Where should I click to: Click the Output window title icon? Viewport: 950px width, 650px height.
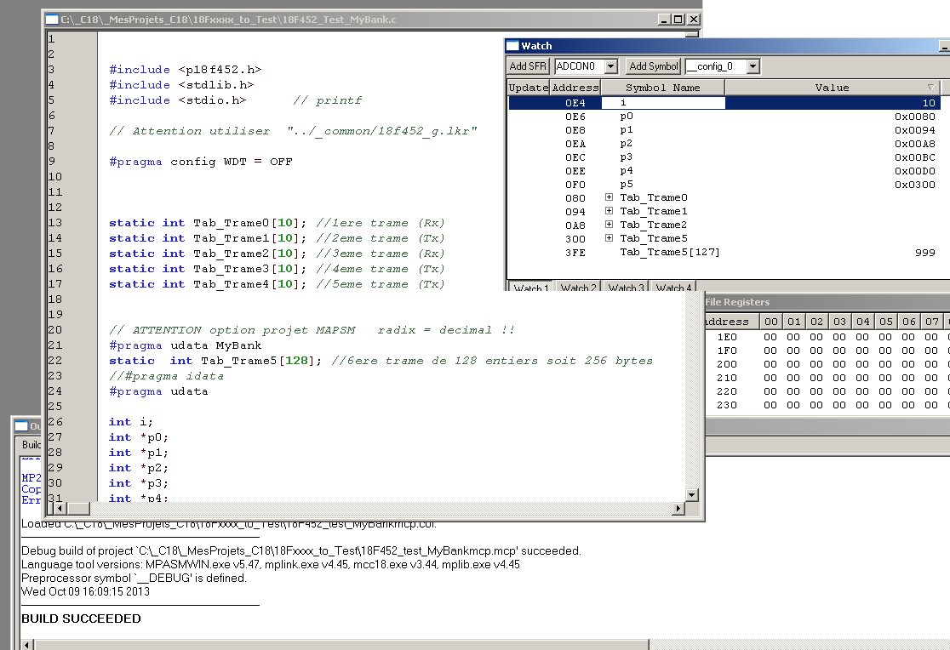click(x=21, y=426)
